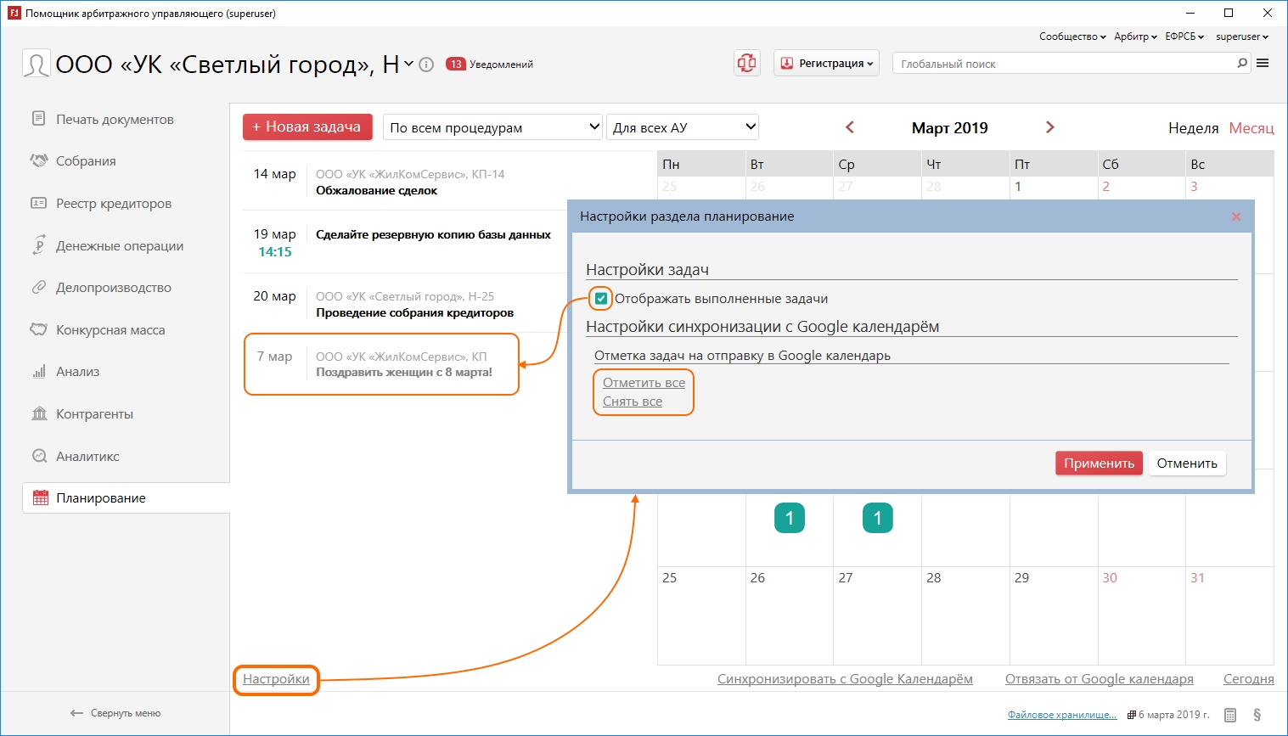Open the 'По всем процедурам' dropdown

[492, 127]
